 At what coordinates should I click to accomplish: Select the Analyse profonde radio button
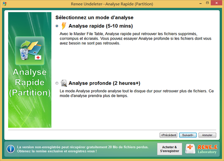pos(57,83)
